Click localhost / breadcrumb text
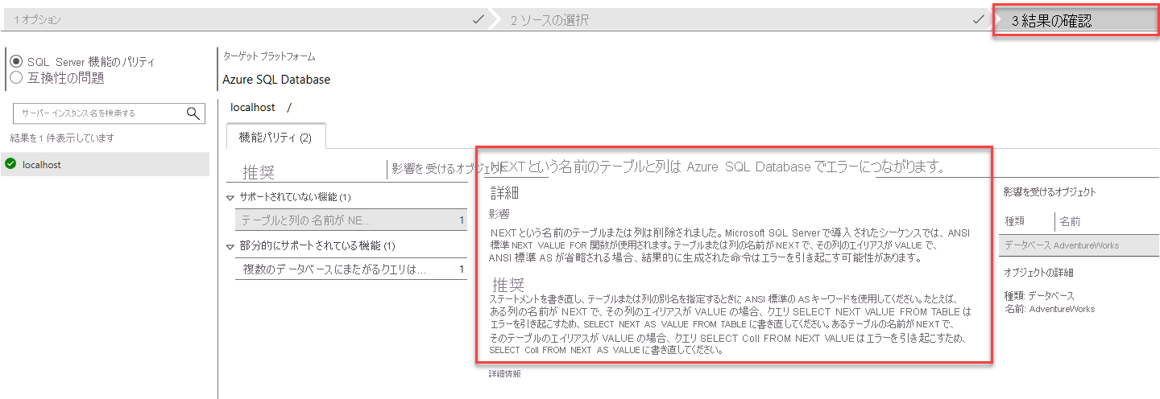 (261, 107)
